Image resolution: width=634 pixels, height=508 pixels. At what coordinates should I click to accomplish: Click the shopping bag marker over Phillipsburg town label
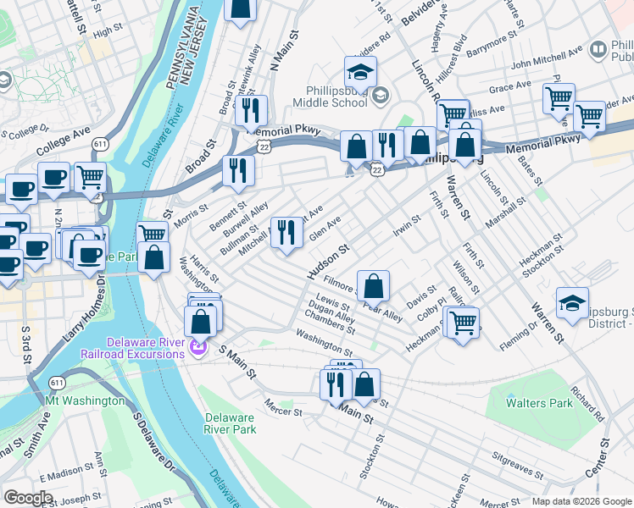(x=464, y=145)
